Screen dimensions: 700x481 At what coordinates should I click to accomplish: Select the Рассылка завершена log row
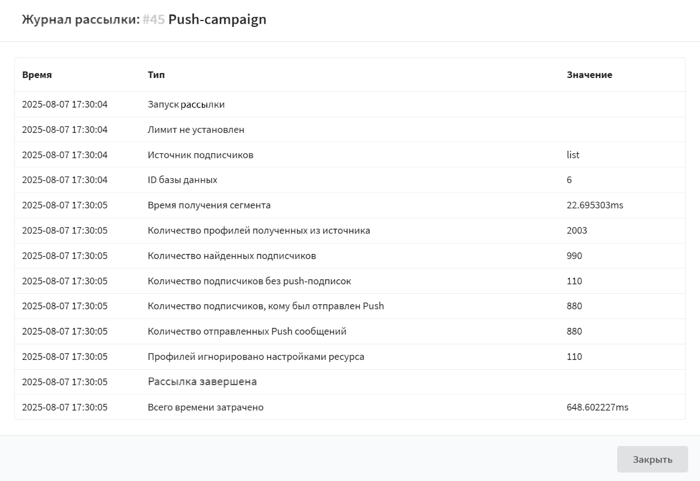click(202, 382)
